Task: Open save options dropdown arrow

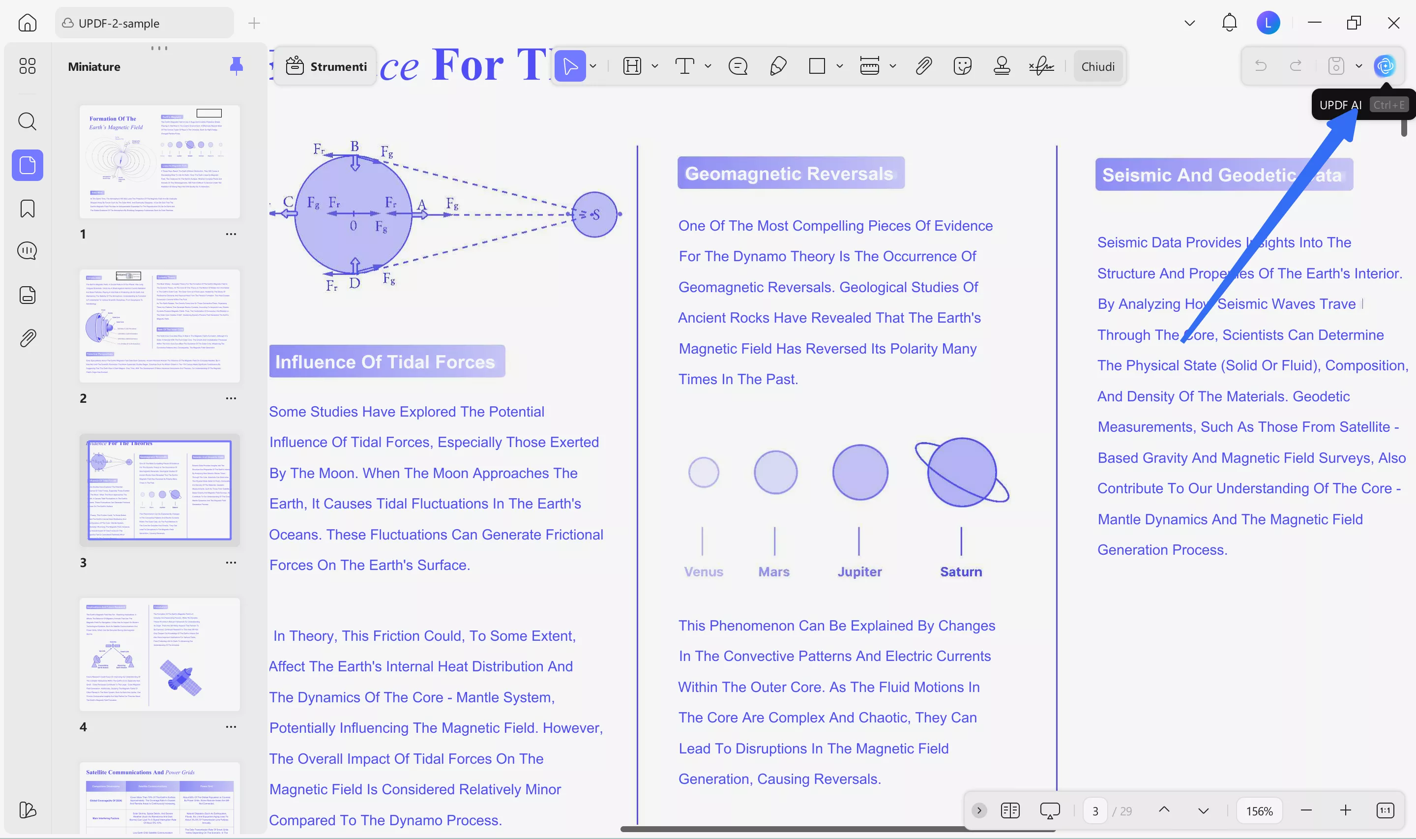Action: (x=1358, y=66)
